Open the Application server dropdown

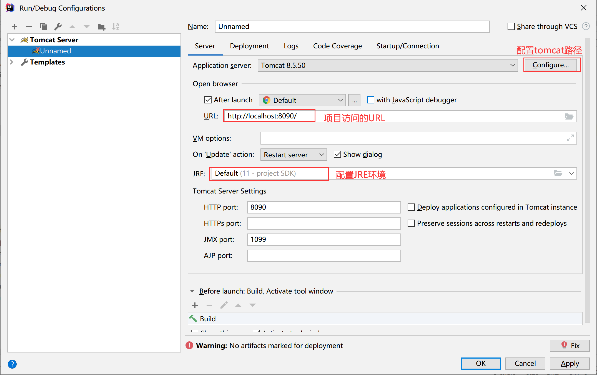click(388, 65)
